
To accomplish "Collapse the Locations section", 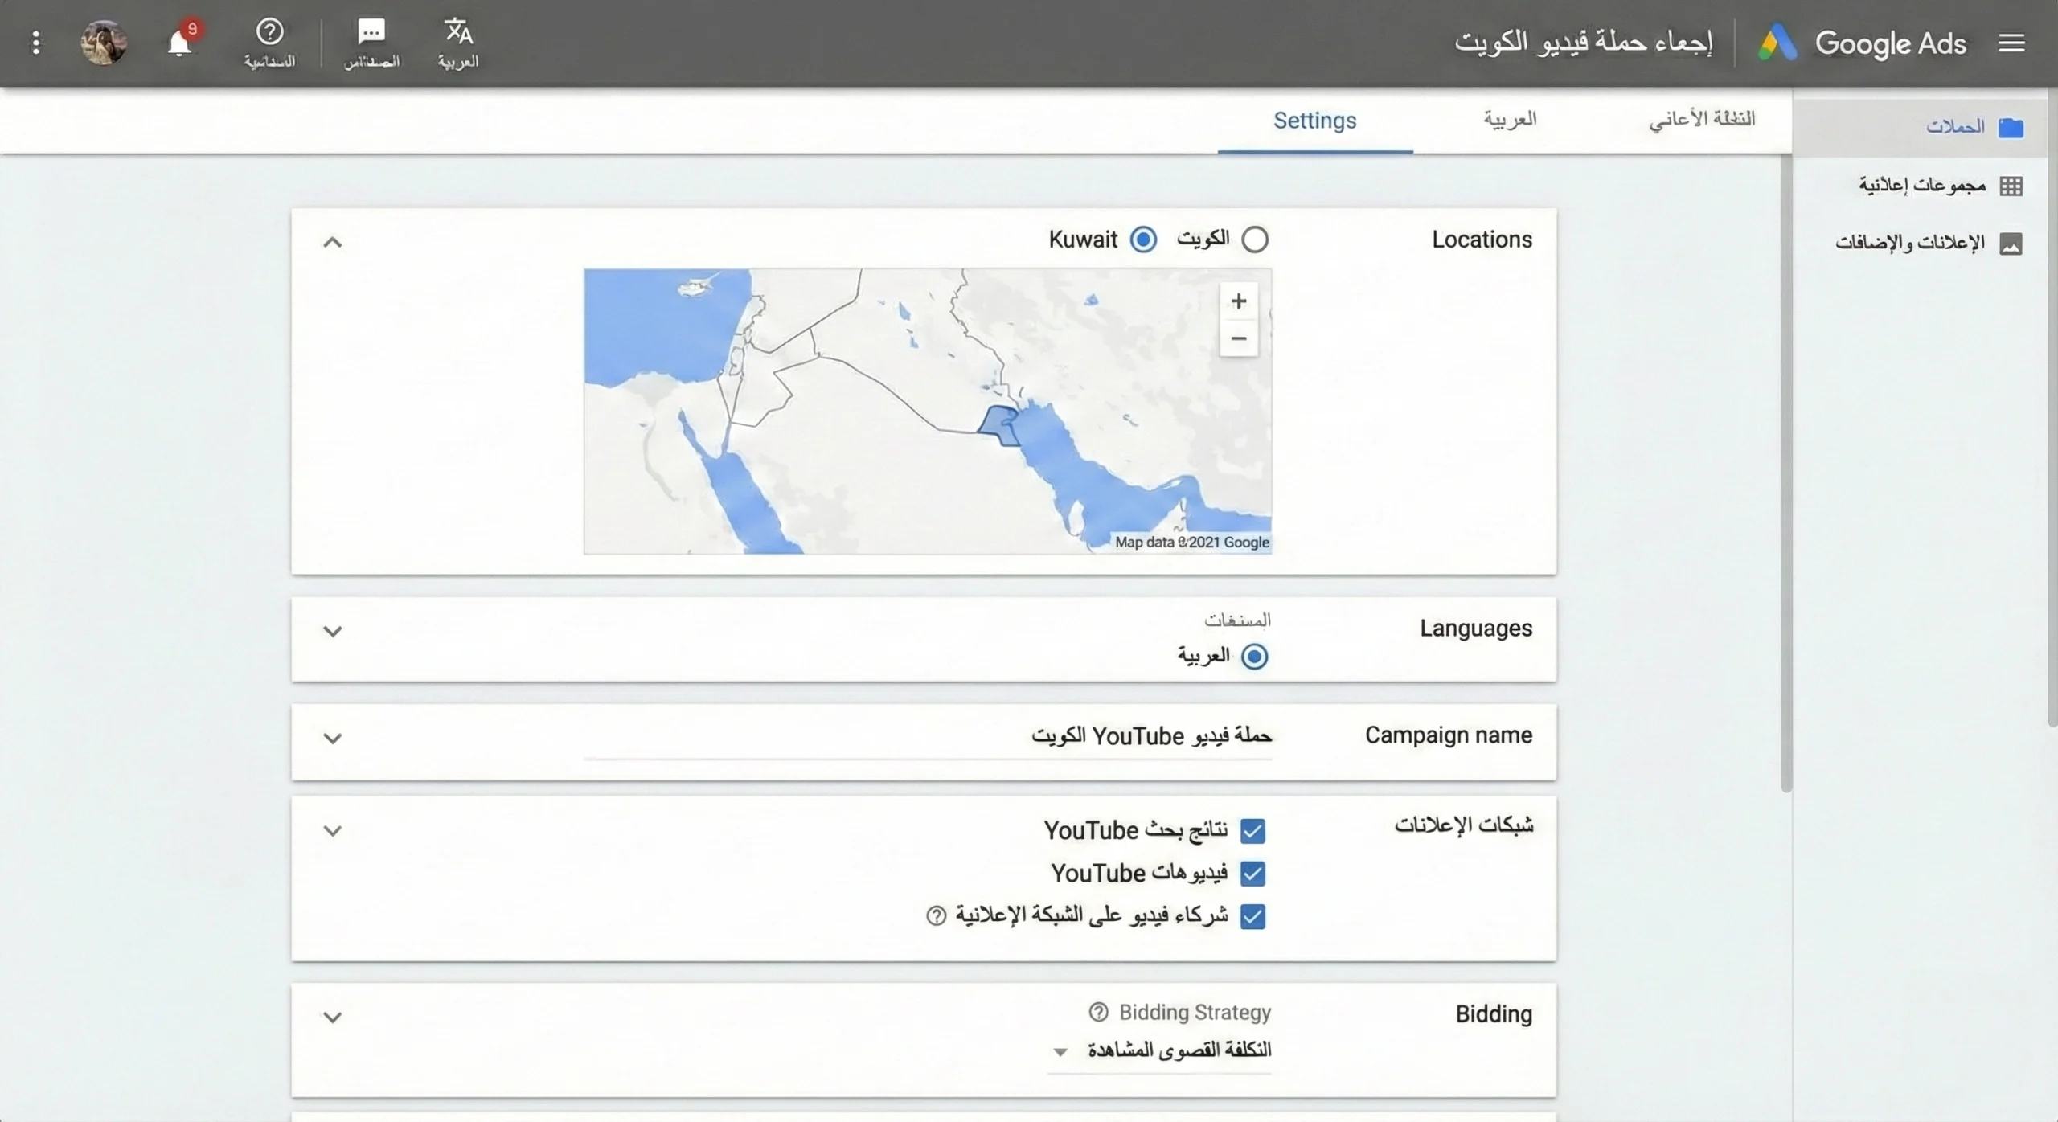I will 332,242.
